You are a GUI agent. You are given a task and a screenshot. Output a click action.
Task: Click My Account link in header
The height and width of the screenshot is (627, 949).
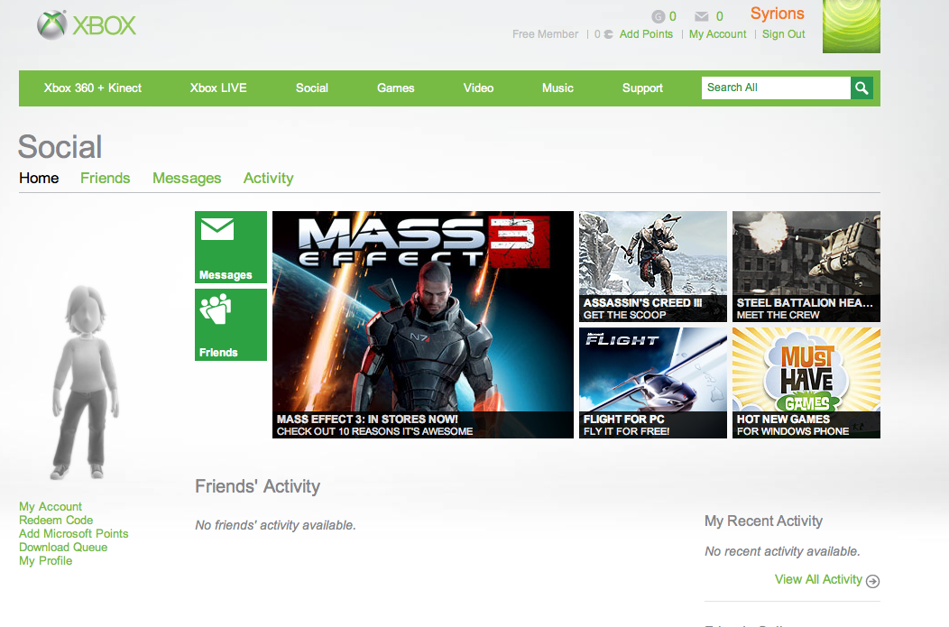coord(718,34)
